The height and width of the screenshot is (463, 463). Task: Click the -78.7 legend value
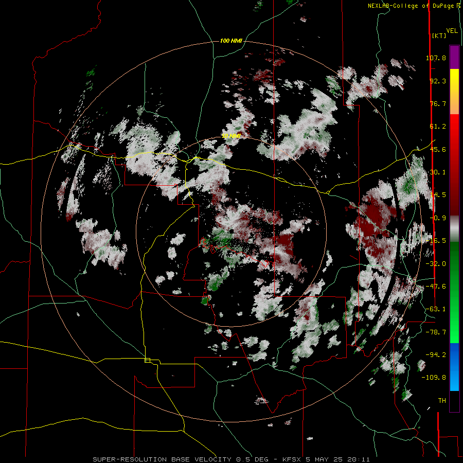click(436, 332)
